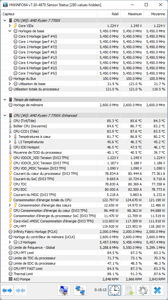This screenshot has height=300, width=168.
Task: Click the shrink layout arrows button
Action: (x=21, y=290)
